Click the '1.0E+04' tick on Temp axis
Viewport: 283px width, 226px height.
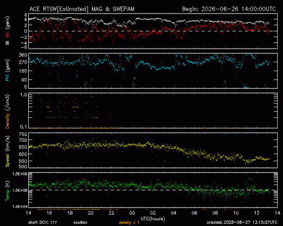[20, 206]
